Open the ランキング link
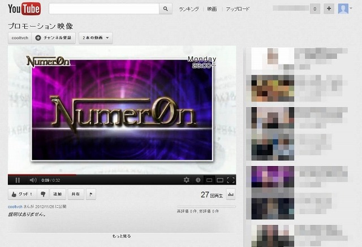 [x=188, y=9]
